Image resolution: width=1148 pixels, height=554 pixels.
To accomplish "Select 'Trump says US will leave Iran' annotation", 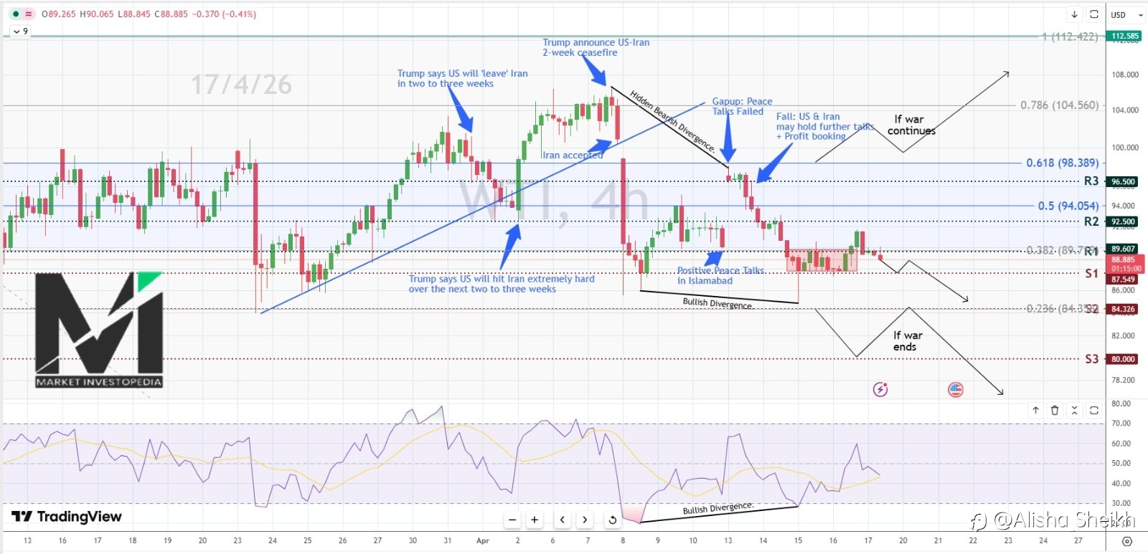I will tap(462, 78).
